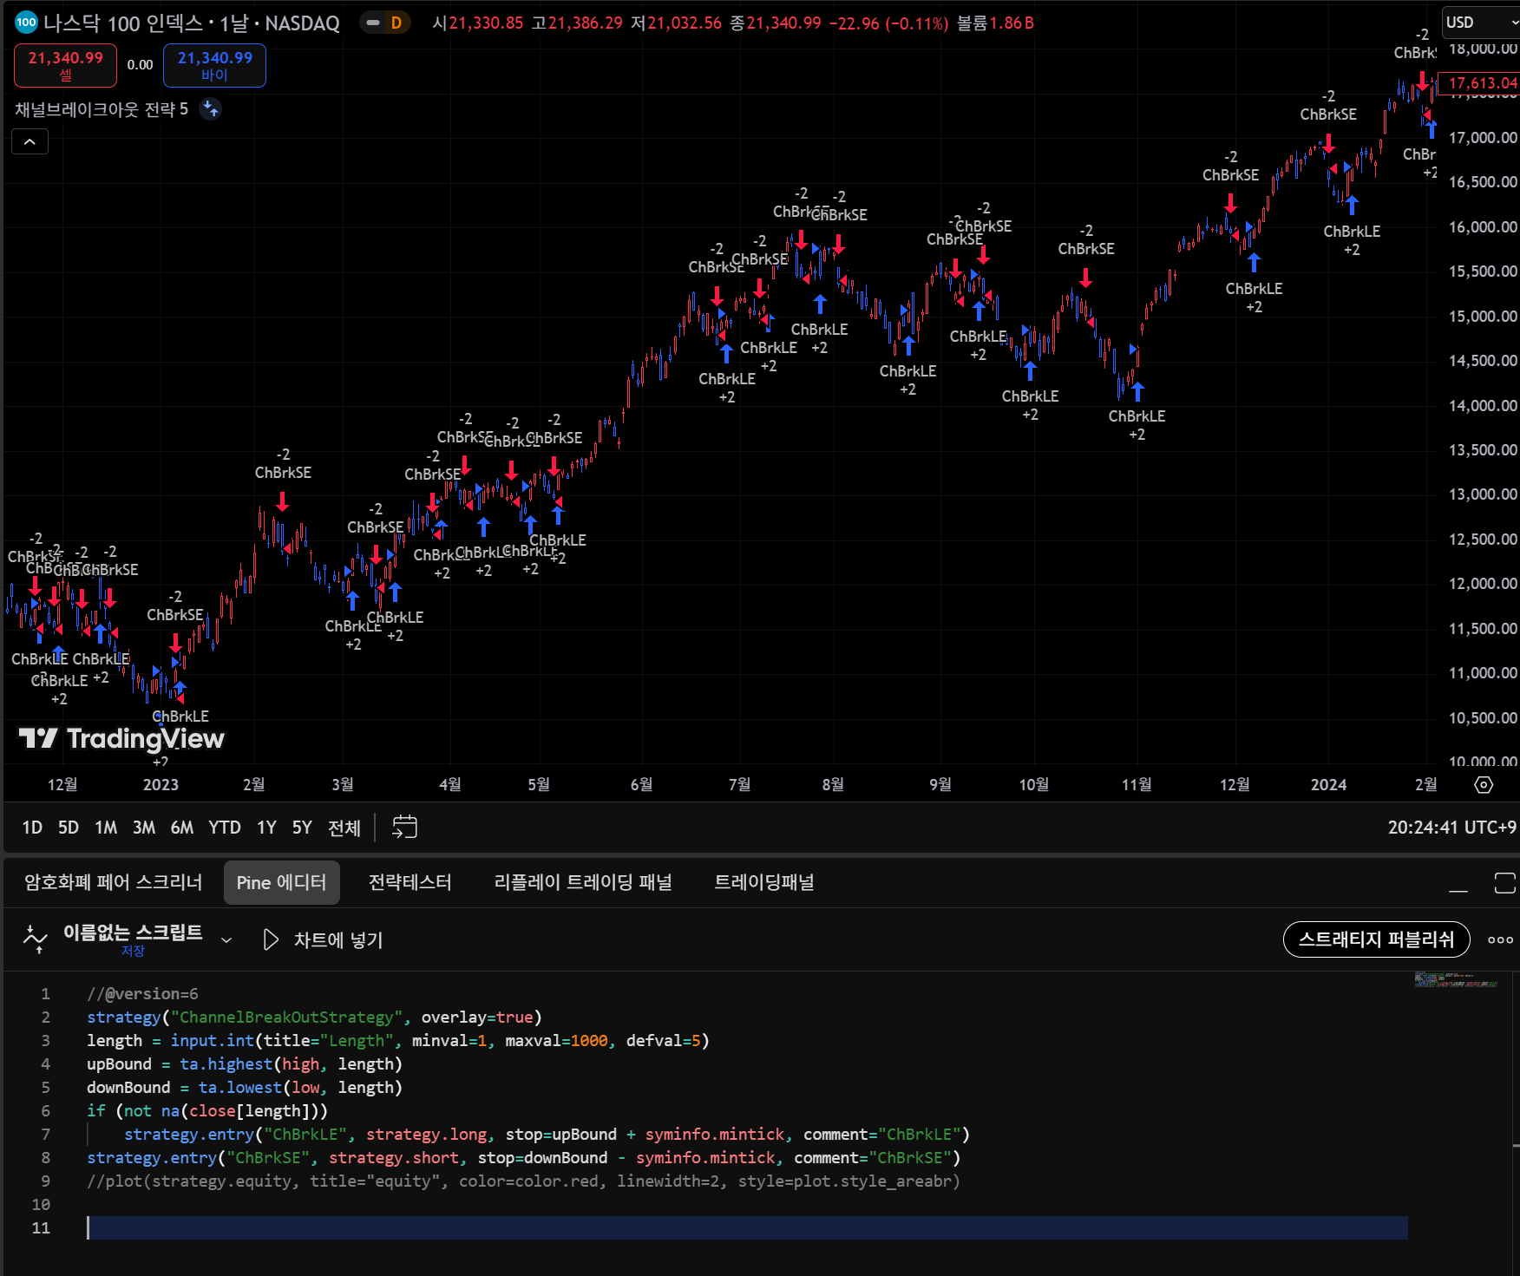Click the red sell price button 21,340.99
The image size is (1520, 1276).
tap(65, 66)
